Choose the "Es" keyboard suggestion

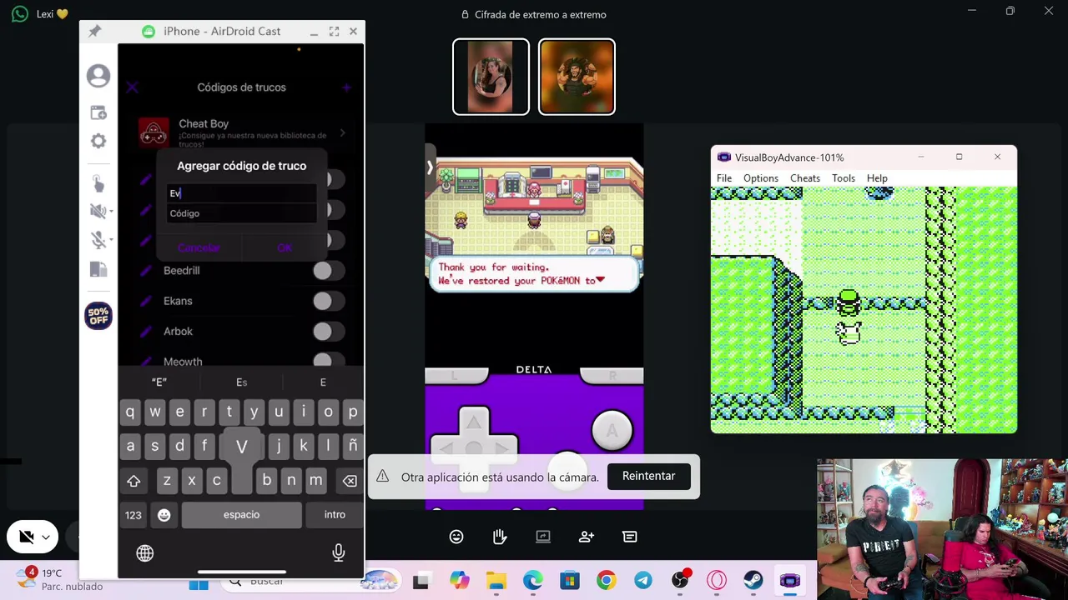[x=241, y=382]
